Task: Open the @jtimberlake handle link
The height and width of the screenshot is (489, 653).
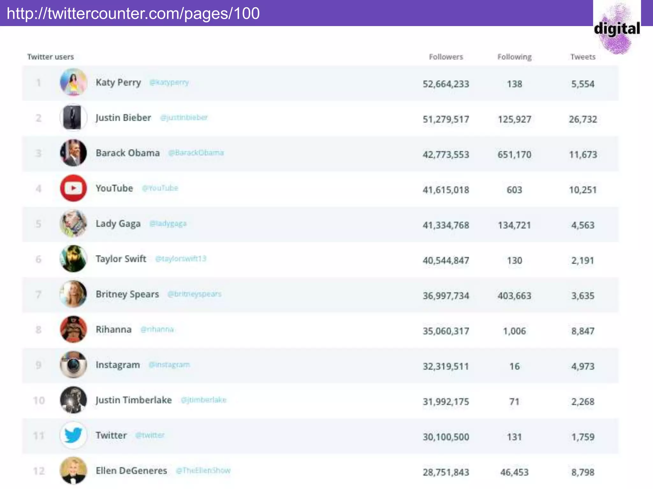Action: click(x=204, y=400)
